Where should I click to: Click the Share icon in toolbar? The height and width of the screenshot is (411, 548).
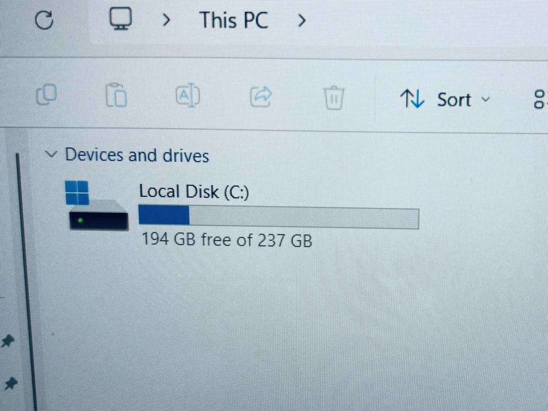pyautogui.click(x=261, y=97)
